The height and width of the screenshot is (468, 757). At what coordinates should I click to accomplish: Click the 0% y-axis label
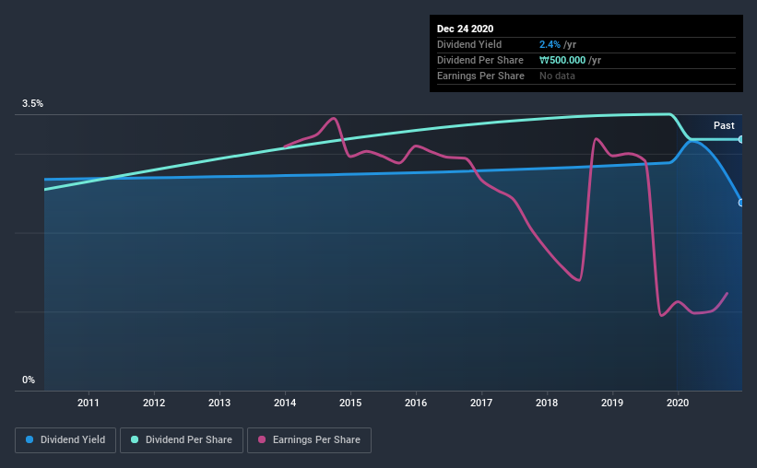click(x=29, y=380)
